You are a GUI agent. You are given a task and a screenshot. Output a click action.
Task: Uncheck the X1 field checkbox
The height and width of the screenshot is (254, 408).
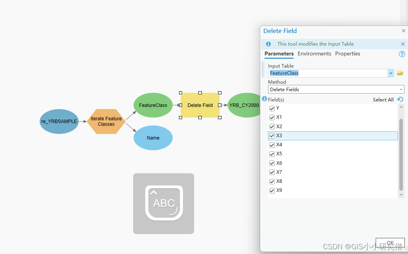click(272, 118)
